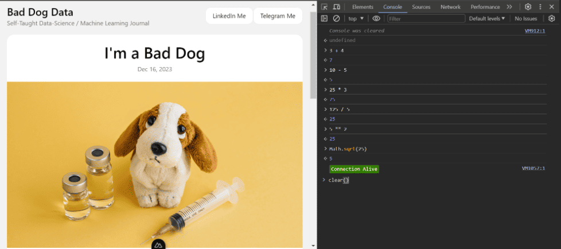Open the DevTools three-dot customize menu

pyautogui.click(x=540, y=7)
